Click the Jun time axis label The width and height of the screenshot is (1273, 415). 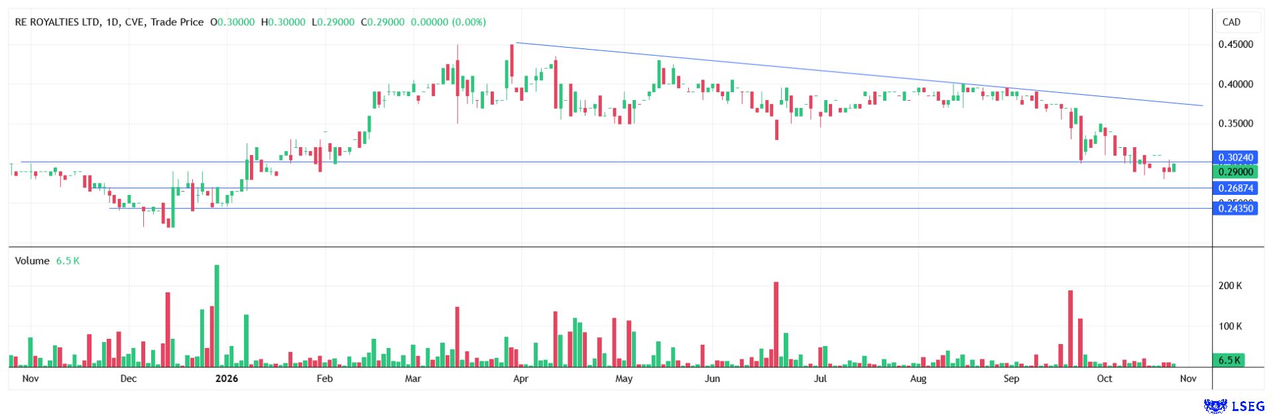pyautogui.click(x=712, y=379)
